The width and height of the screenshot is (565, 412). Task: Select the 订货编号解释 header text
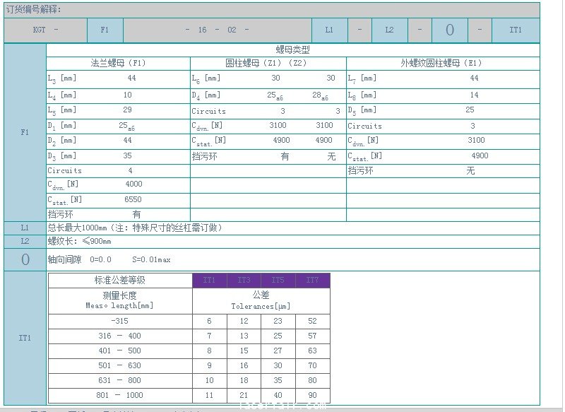(x=34, y=9)
